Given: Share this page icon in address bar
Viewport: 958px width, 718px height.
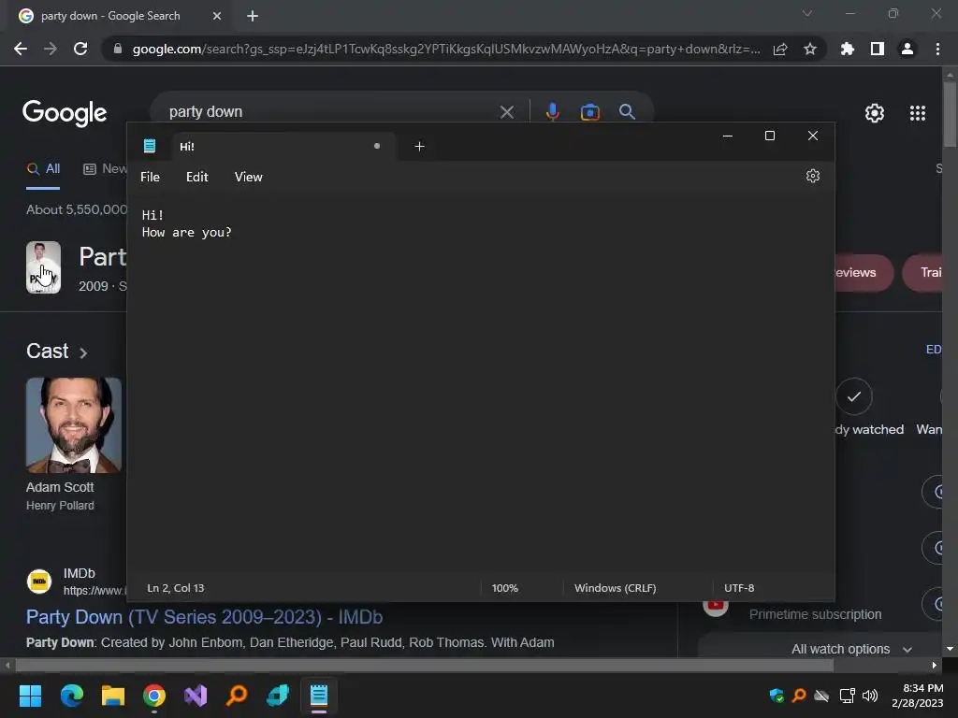Looking at the screenshot, I should (x=780, y=49).
